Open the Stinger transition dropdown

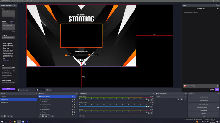[171, 97]
